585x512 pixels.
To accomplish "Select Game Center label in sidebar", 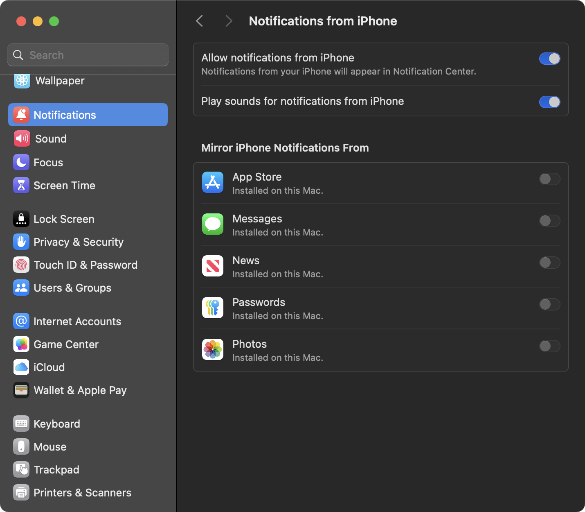I will tap(66, 344).
